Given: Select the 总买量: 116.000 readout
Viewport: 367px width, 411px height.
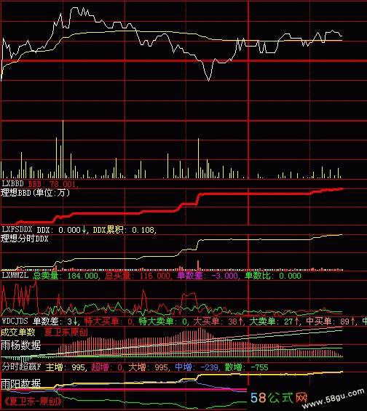Looking at the screenshot, I should point(138,276).
